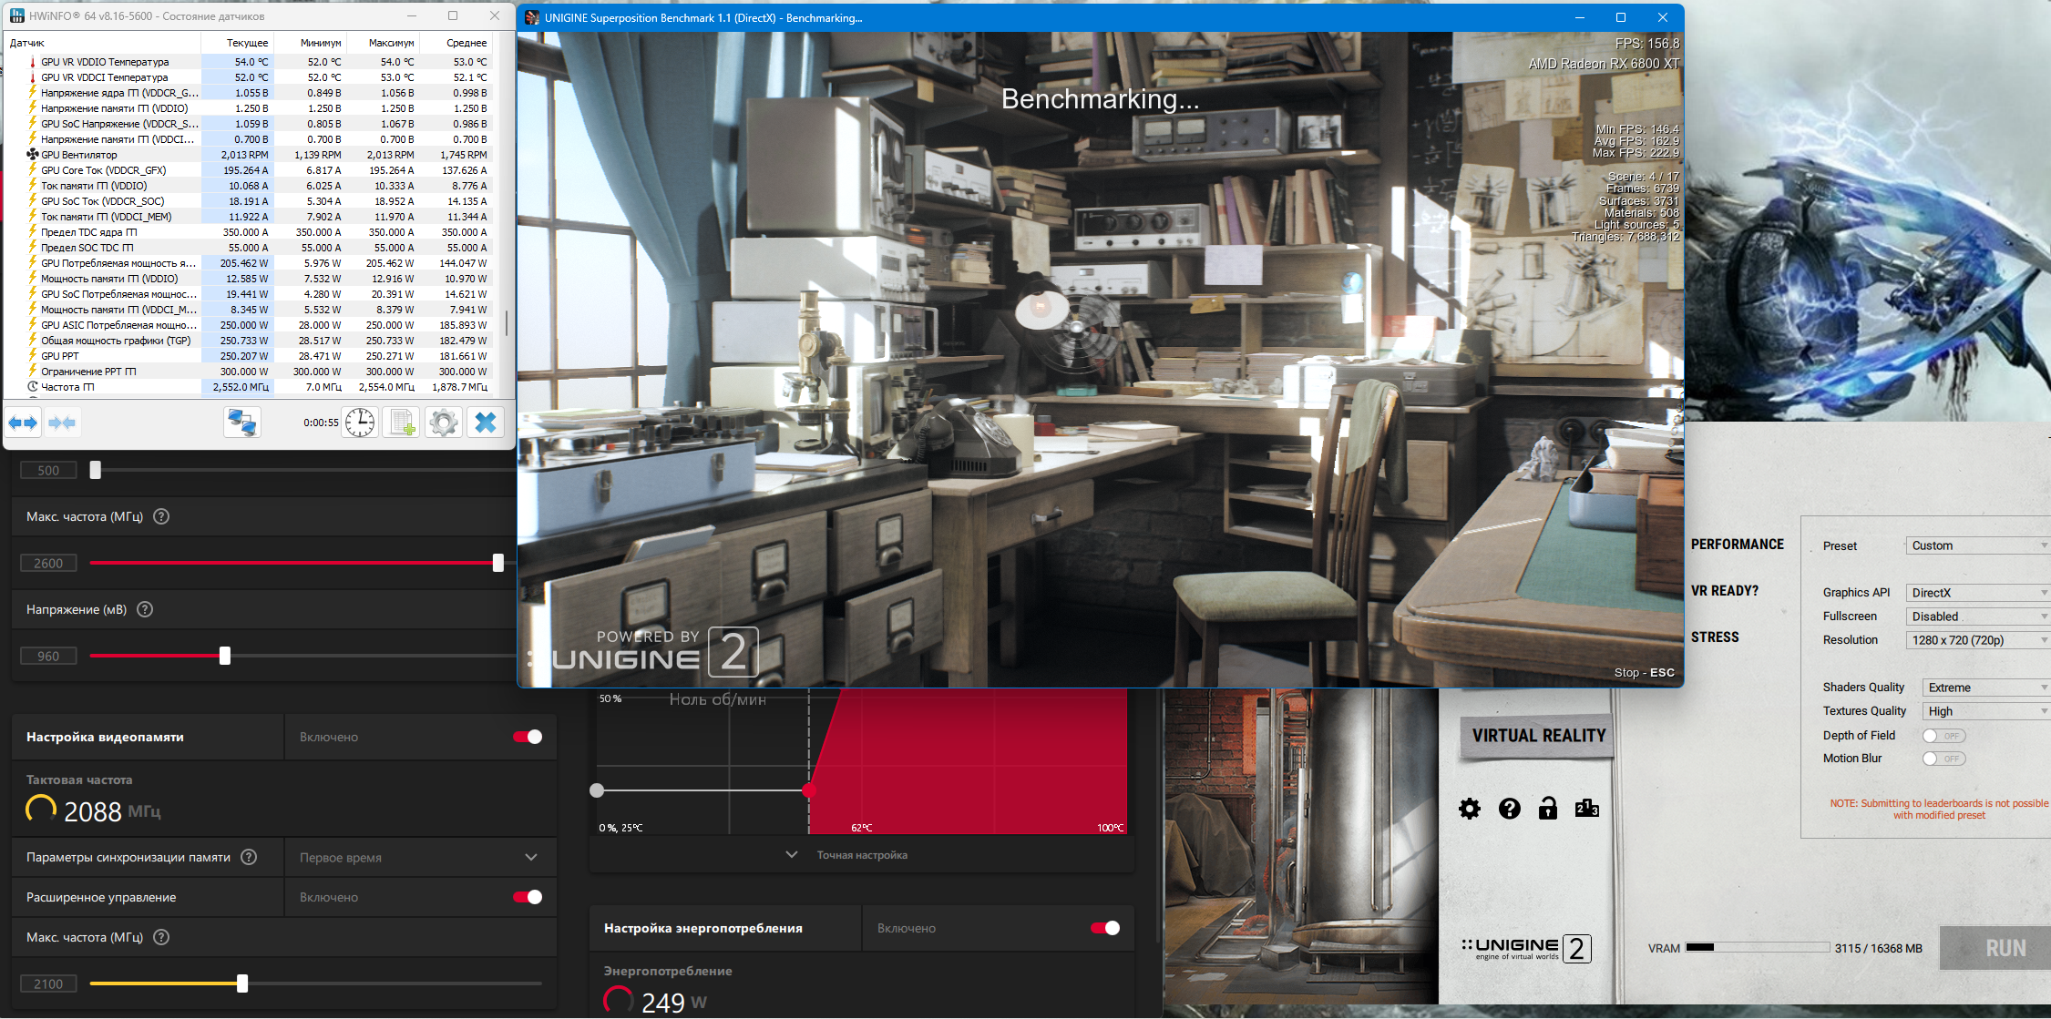The height and width of the screenshot is (1019, 2051).
Task: Open Superposition leaderboard podium icon
Action: coord(1586,809)
